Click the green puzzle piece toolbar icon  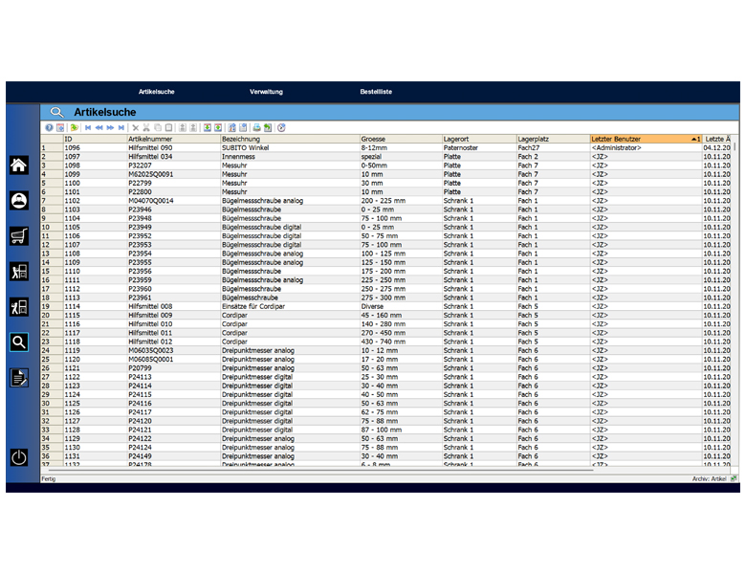(75, 127)
